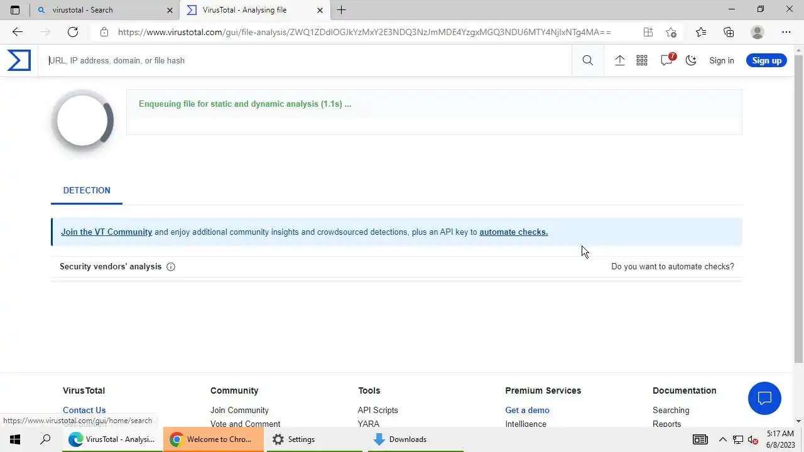Click the address bar URL
Viewport: 804px width, 452px height.
pyautogui.click(x=364, y=32)
